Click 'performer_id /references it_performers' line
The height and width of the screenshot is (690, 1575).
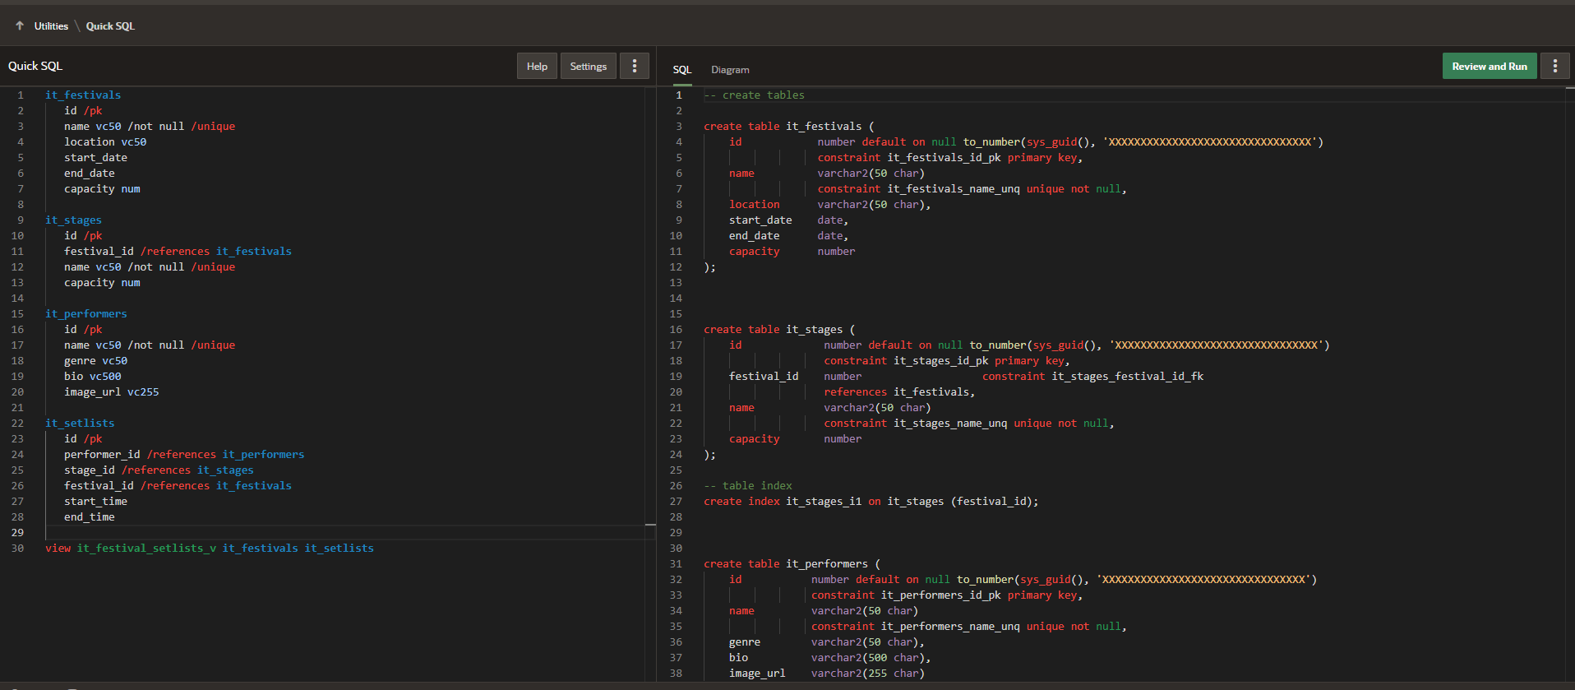pyautogui.click(x=184, y=455)
